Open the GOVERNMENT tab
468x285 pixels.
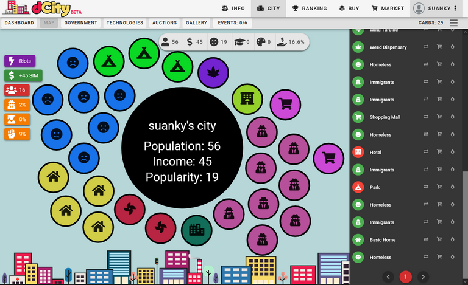point(80,23)
